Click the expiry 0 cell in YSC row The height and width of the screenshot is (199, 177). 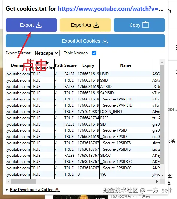click(88, 174)
